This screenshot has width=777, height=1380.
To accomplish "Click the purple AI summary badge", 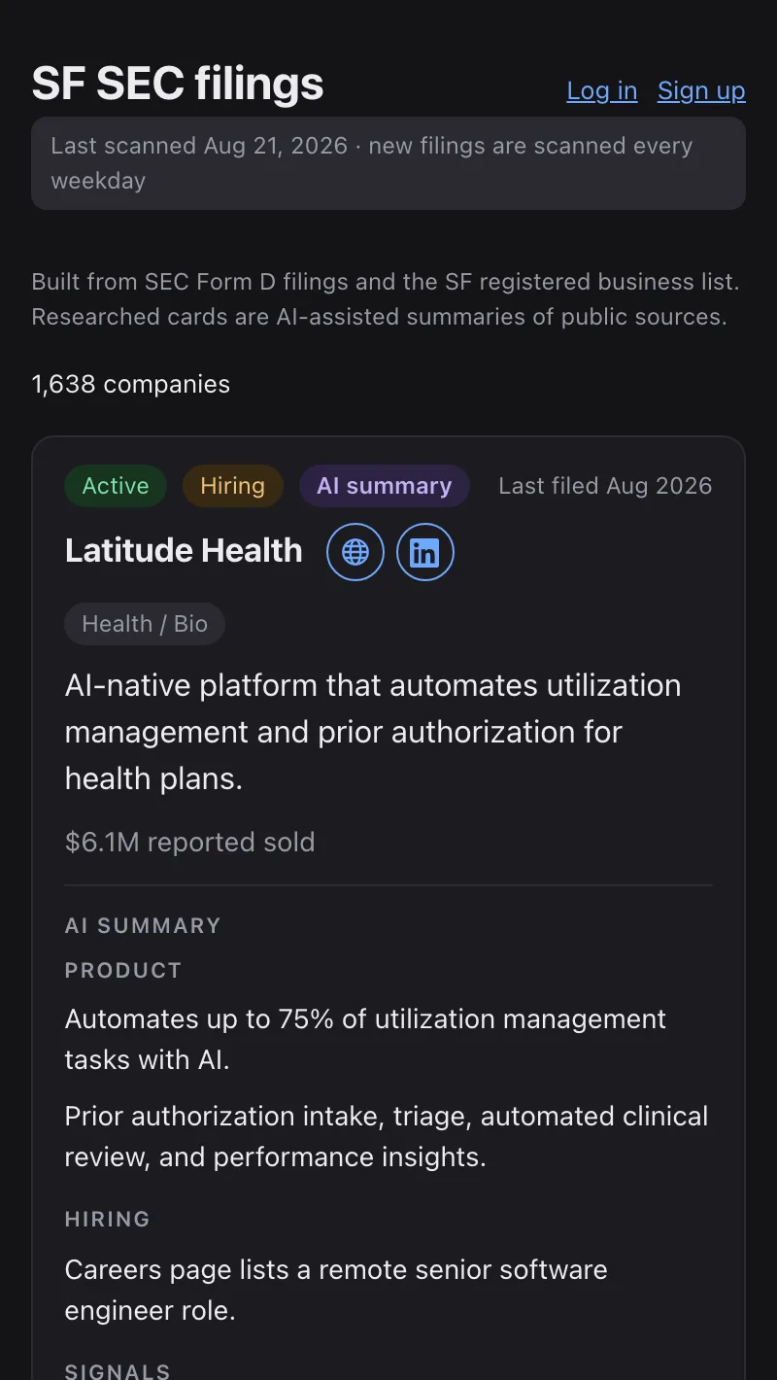I will [x=385, y=486].
